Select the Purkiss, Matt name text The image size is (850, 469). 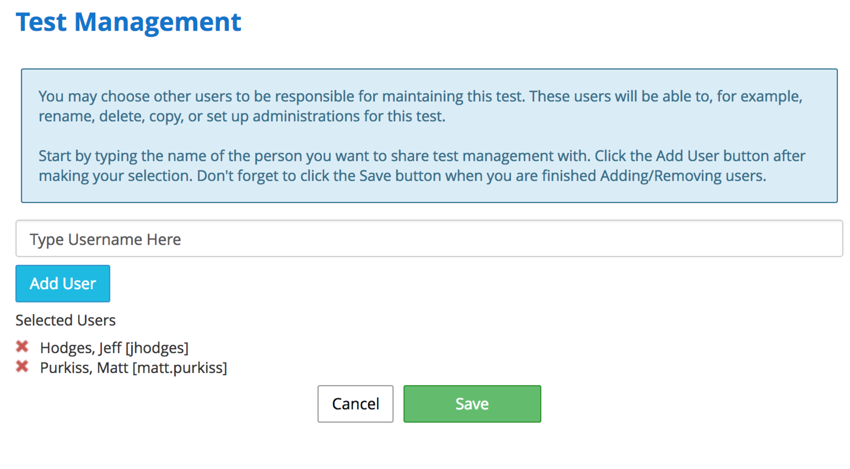pyautogui.click(x=84, y=368)
